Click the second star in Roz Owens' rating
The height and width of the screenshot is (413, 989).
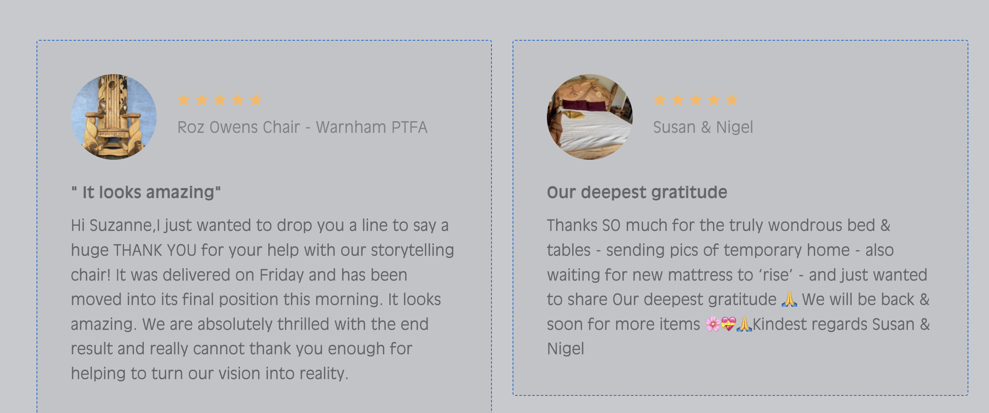click(x=202, y=100)
